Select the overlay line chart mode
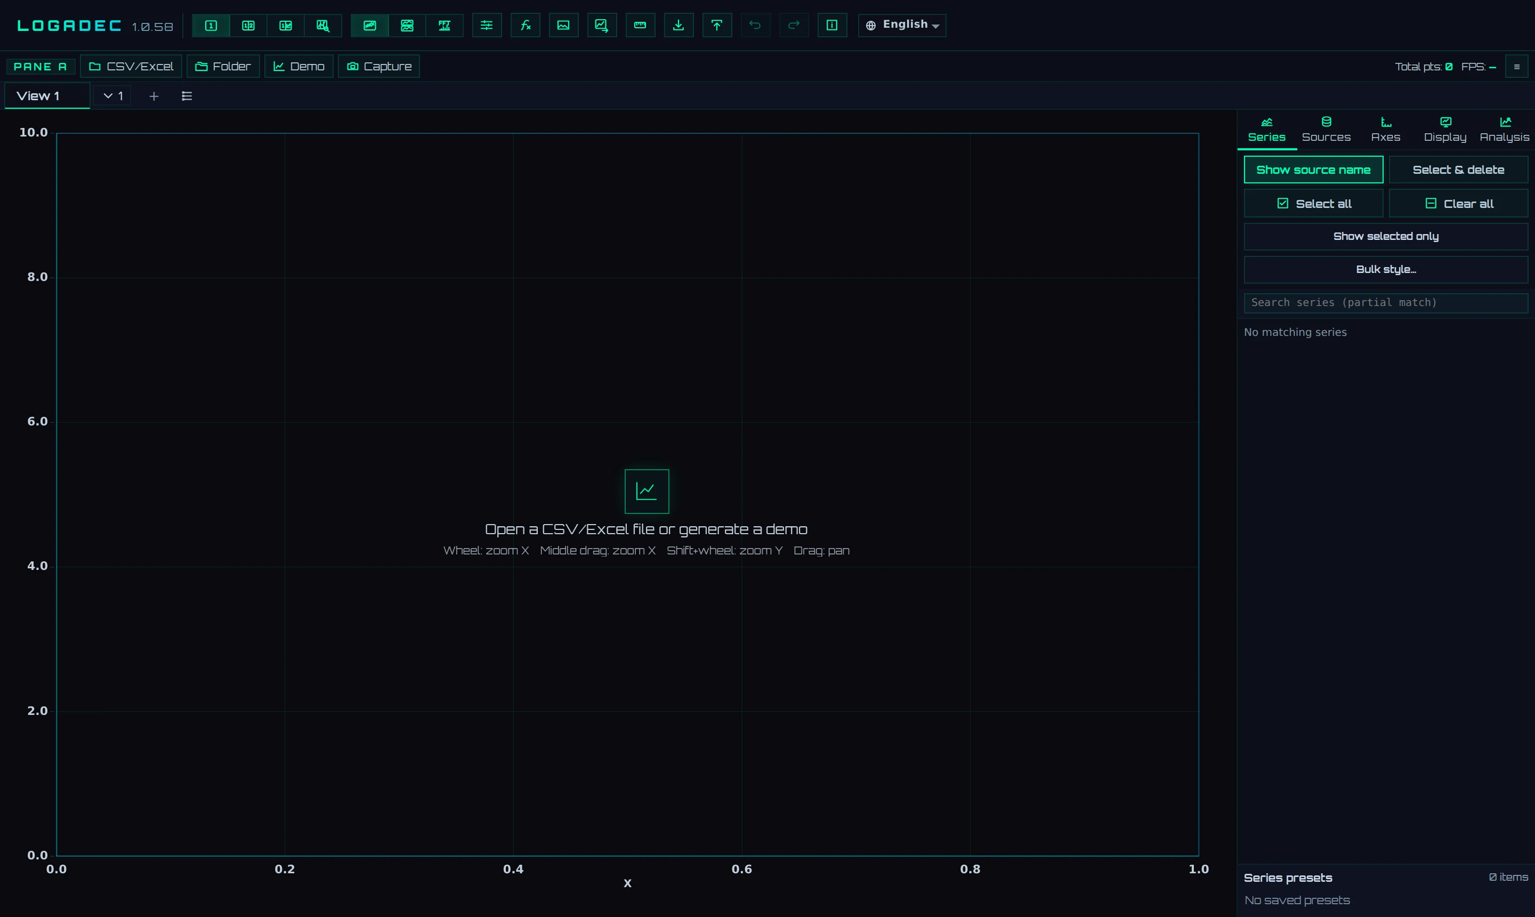 (370, 26)
